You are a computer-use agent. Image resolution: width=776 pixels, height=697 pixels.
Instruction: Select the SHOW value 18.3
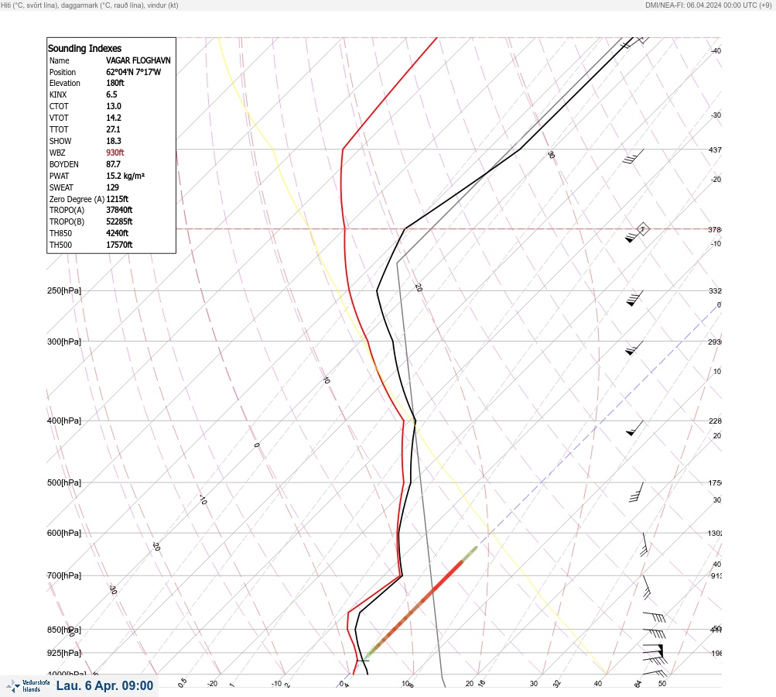(113, 141)
